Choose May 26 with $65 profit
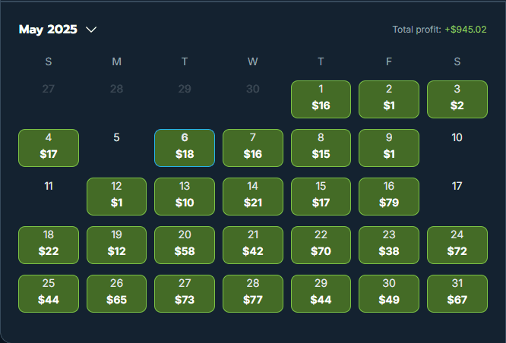 click(116, 294)
